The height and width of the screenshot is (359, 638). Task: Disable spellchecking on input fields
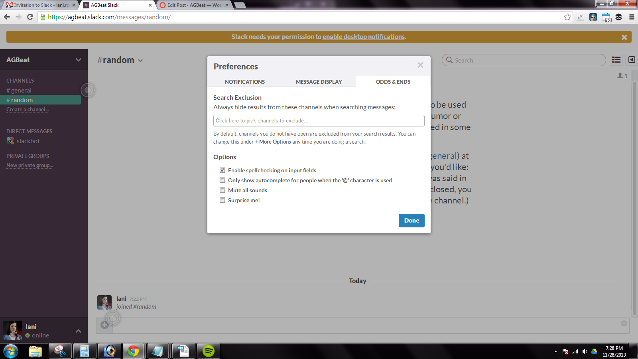[x=223, y=170]
